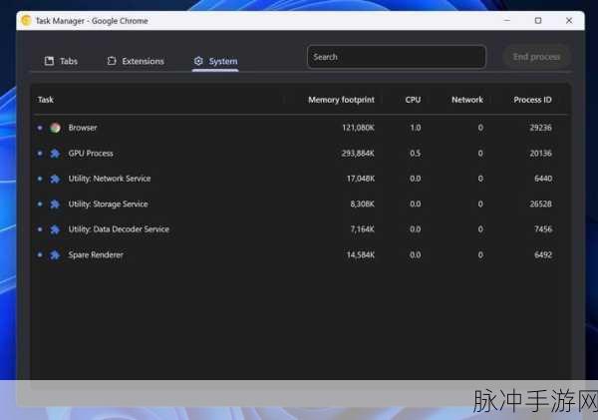Select Utility: Network Service task name

pyautogui.click(x=110, y=179)
